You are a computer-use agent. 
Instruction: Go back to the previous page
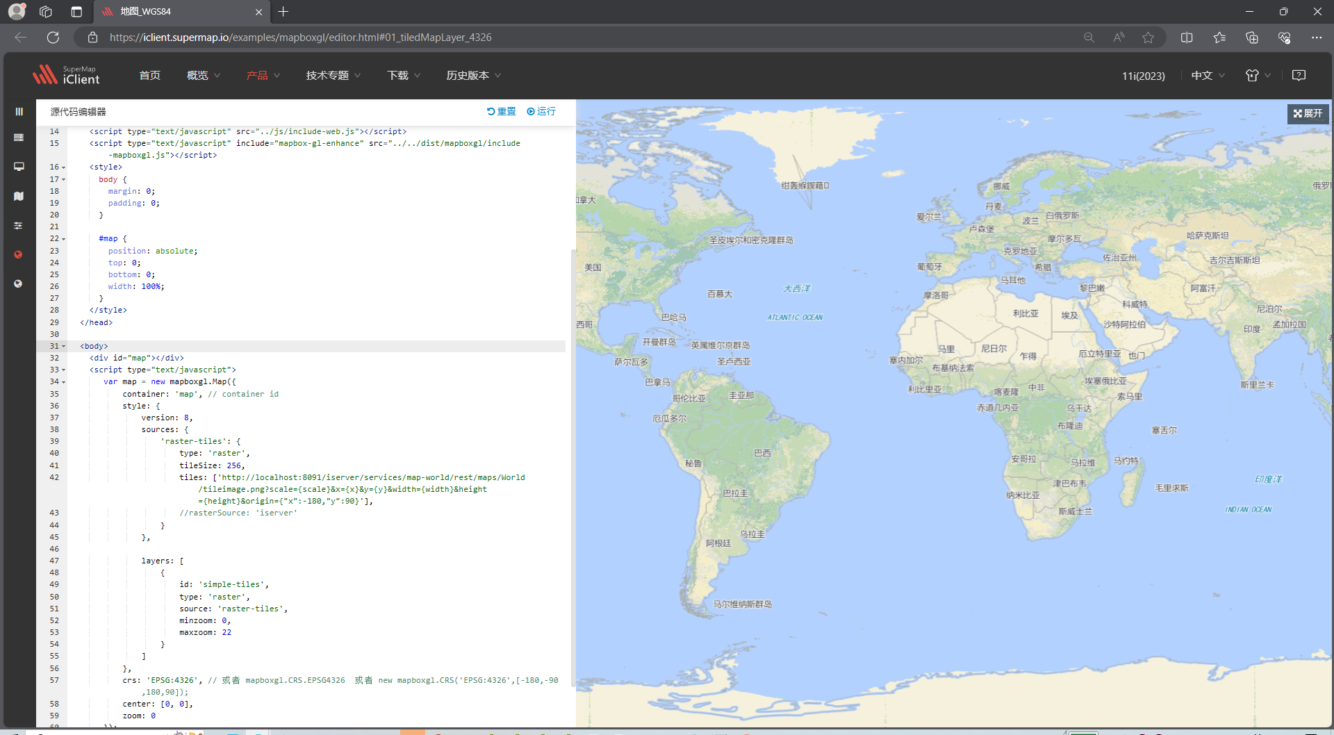(x=21, y=38)
